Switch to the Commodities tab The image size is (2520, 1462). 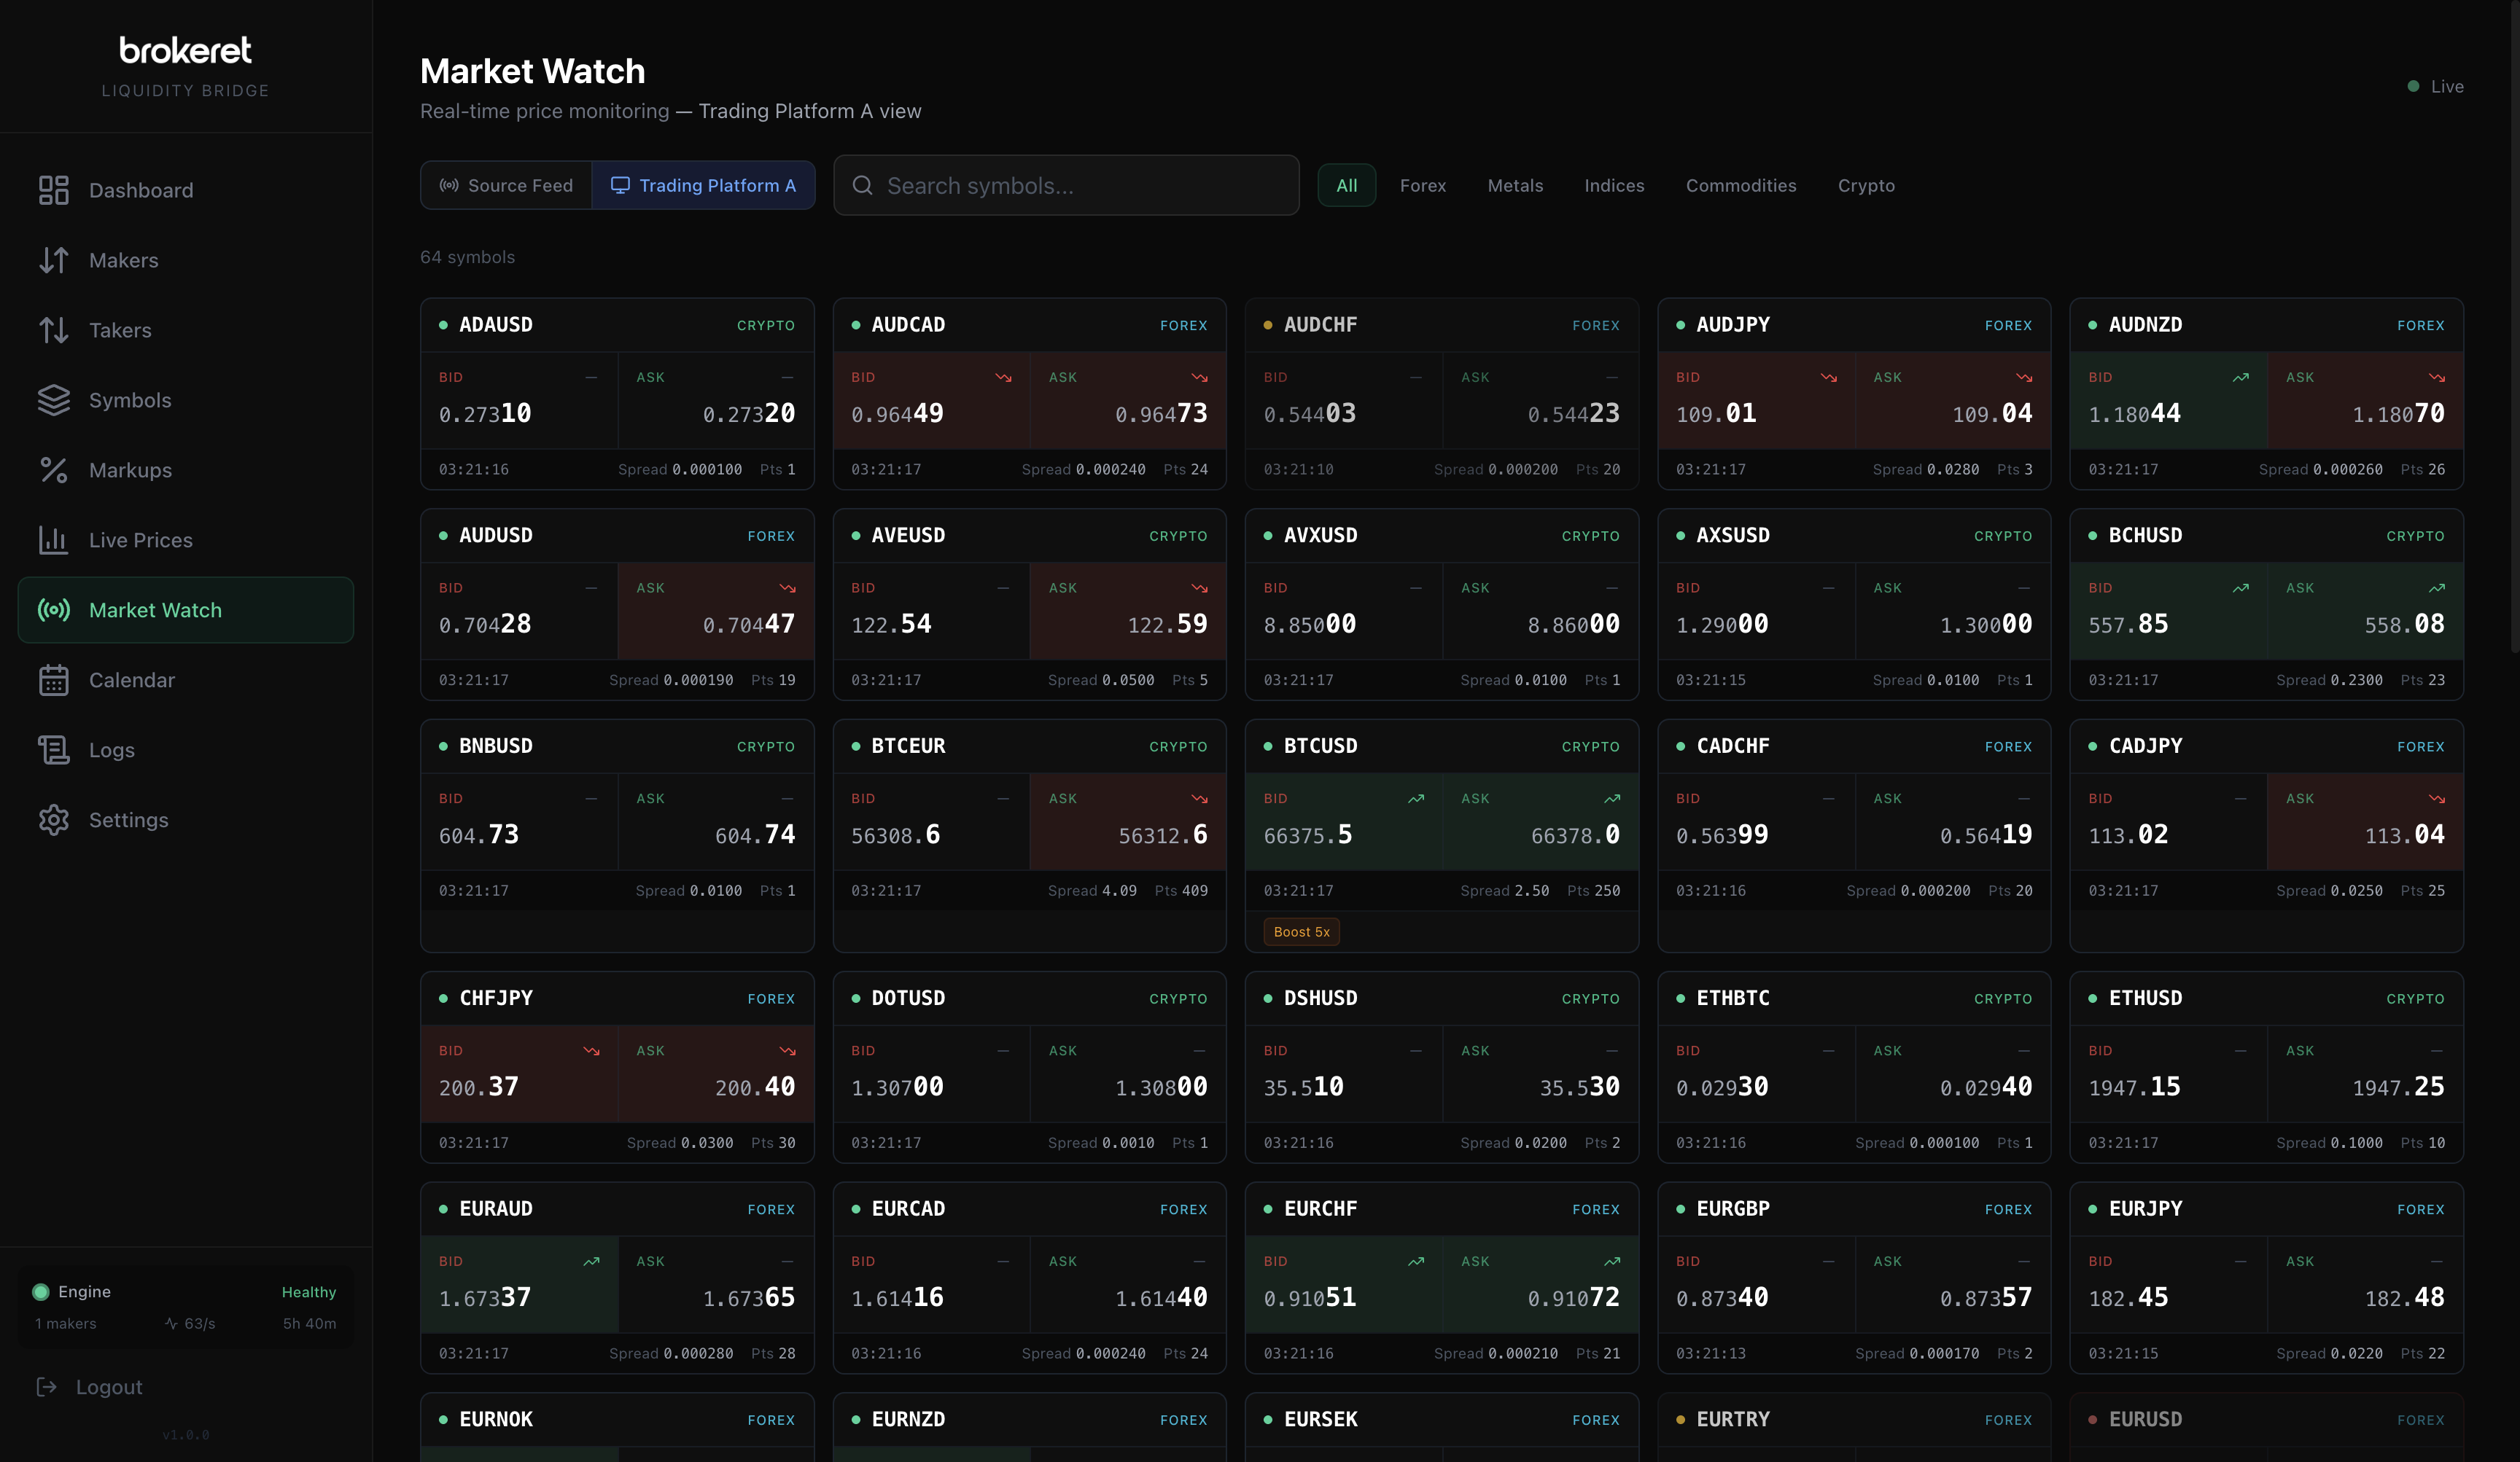tap(1741, 185)
